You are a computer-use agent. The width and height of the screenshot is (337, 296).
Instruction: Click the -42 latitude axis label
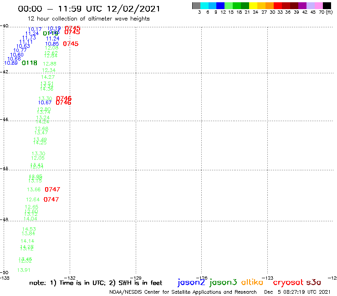click(4, 71)
